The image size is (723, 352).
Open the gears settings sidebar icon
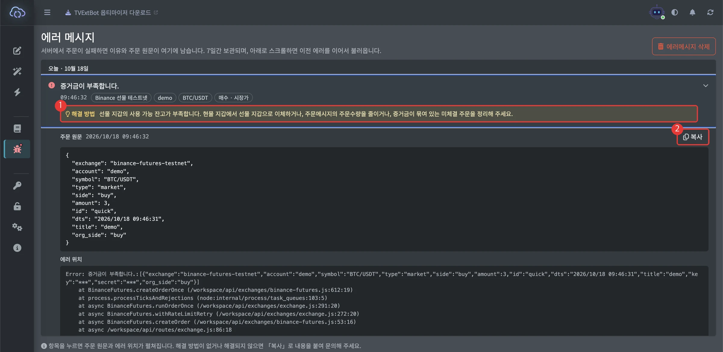(x=17, y=227)
